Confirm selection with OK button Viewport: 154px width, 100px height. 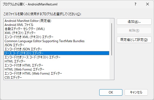tap(111, 92)
